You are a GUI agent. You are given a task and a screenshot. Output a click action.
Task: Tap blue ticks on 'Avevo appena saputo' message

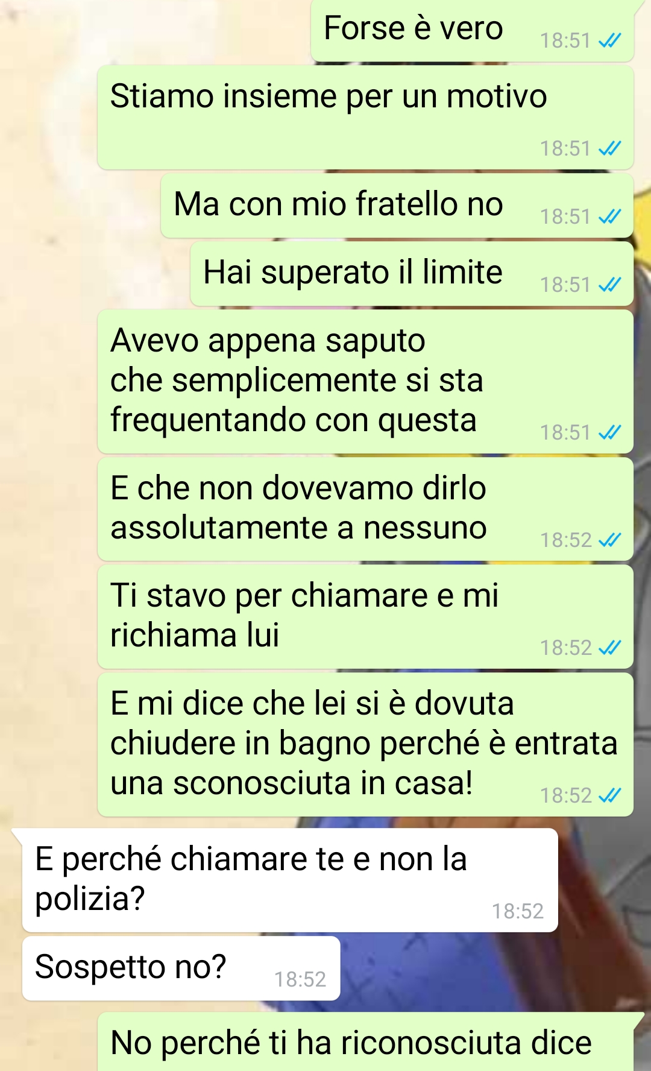point(609,432)
